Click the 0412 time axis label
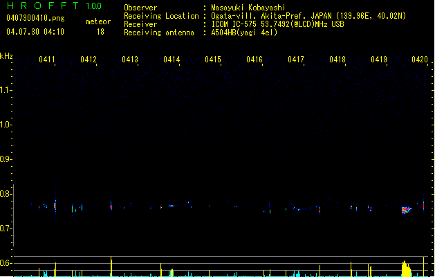The image size is (435, 277). [89, 59]
